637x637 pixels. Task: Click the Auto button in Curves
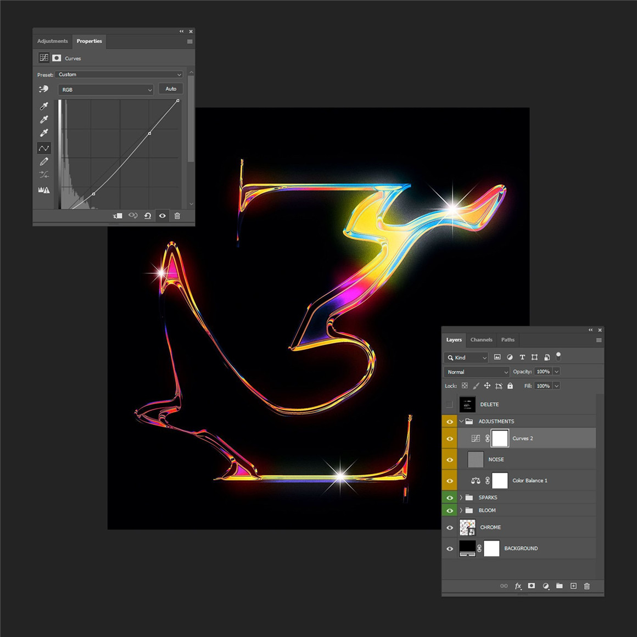pos(170,88)
